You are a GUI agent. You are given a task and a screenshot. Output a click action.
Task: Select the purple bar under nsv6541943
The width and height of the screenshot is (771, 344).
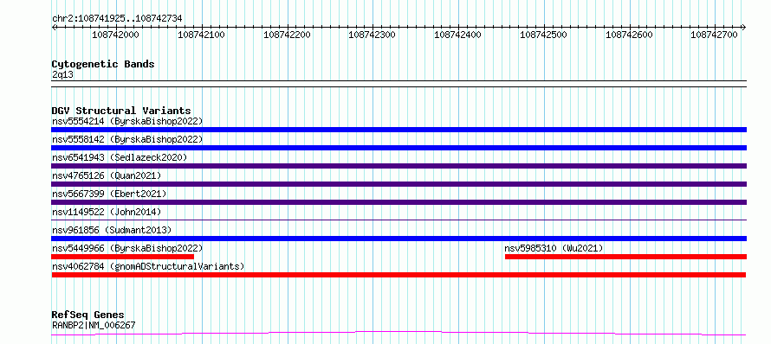pyautogui.click(x=398, y=166)
